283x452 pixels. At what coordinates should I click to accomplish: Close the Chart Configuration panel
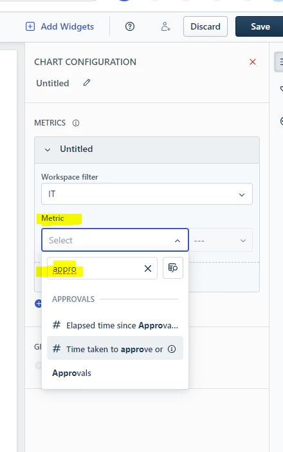253,62
